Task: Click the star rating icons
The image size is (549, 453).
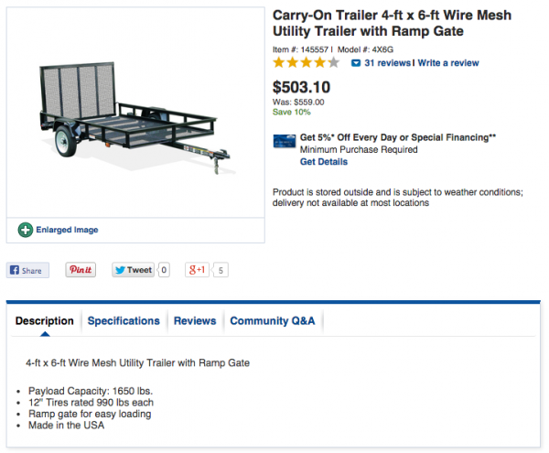Action: [307, 63]
